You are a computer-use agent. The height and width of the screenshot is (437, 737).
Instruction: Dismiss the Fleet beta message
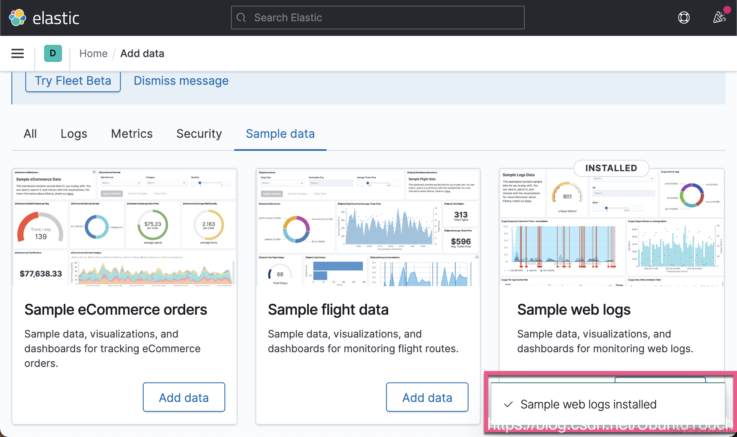(181, 81)
